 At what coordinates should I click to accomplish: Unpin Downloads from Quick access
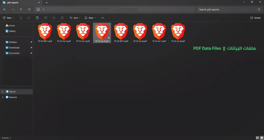click(31, 48)
